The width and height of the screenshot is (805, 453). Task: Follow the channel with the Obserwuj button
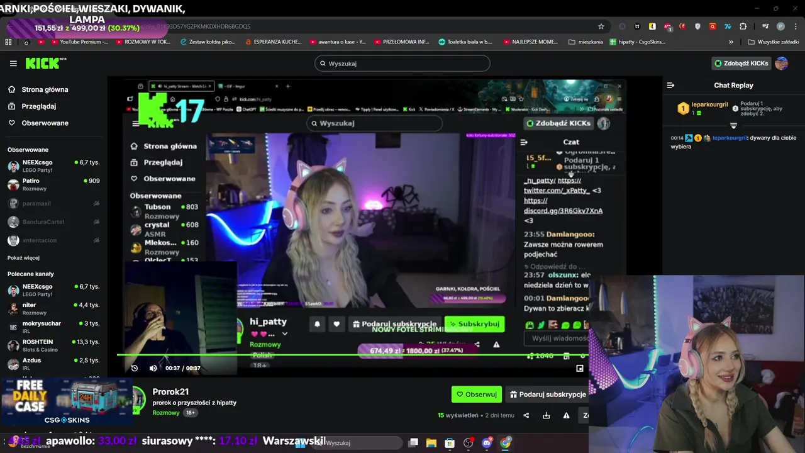476,394
